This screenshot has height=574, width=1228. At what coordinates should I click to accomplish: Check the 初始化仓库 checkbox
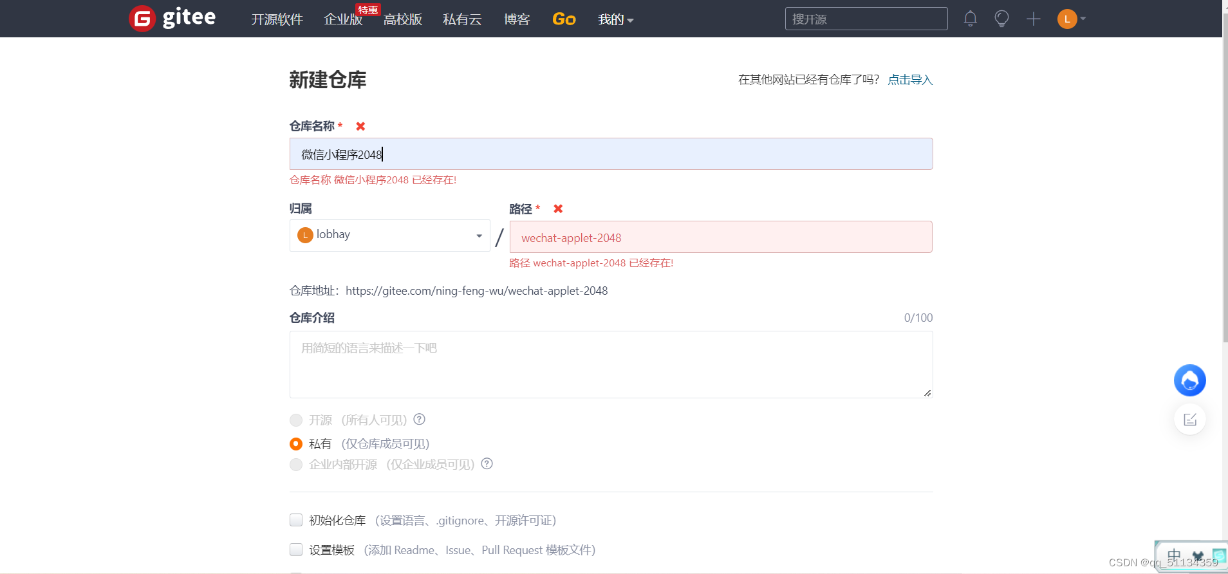(296, 520)
